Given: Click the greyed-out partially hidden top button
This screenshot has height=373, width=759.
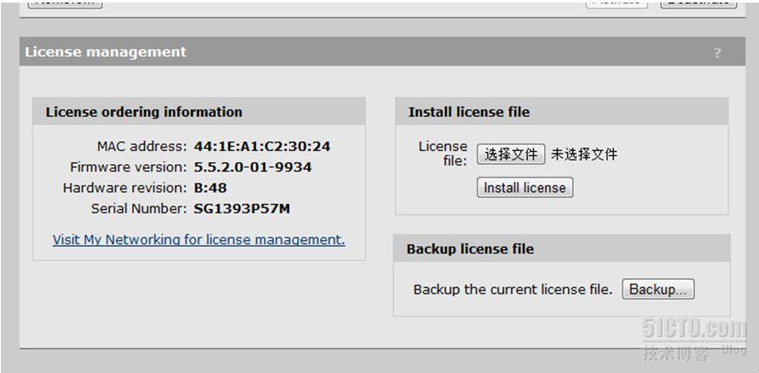Looking at the screenshot, I should (x=617, y=3).
